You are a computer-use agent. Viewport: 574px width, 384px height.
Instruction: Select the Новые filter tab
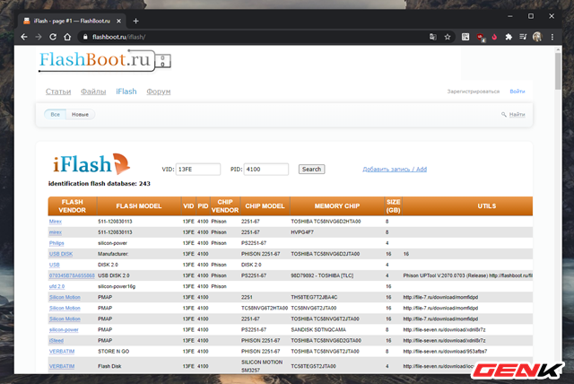pyautogui.click(x=80, y=115)
